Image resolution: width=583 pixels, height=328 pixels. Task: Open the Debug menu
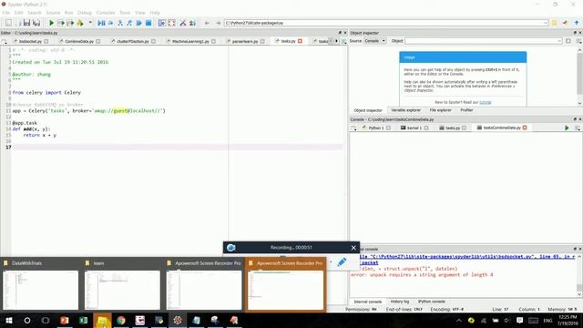coord(85,13)
